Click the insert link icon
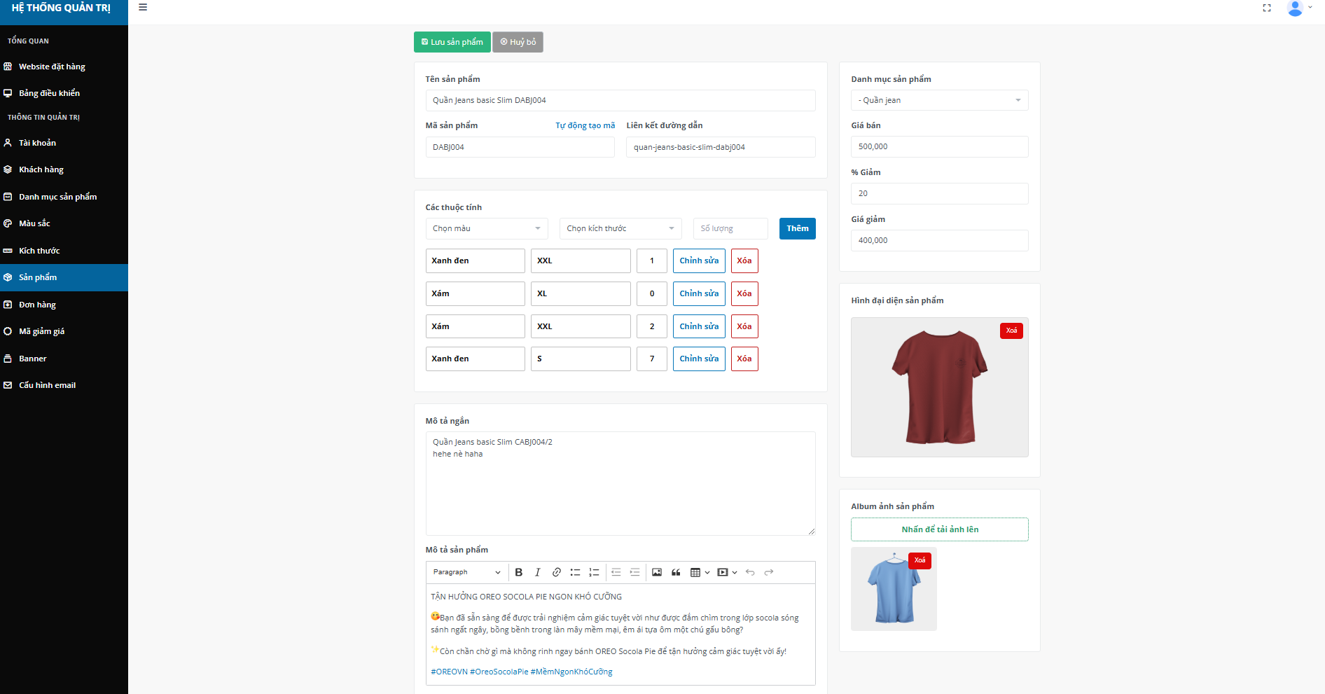The image size is (1325, 694). pyautogui.click(x=556, y=572)
